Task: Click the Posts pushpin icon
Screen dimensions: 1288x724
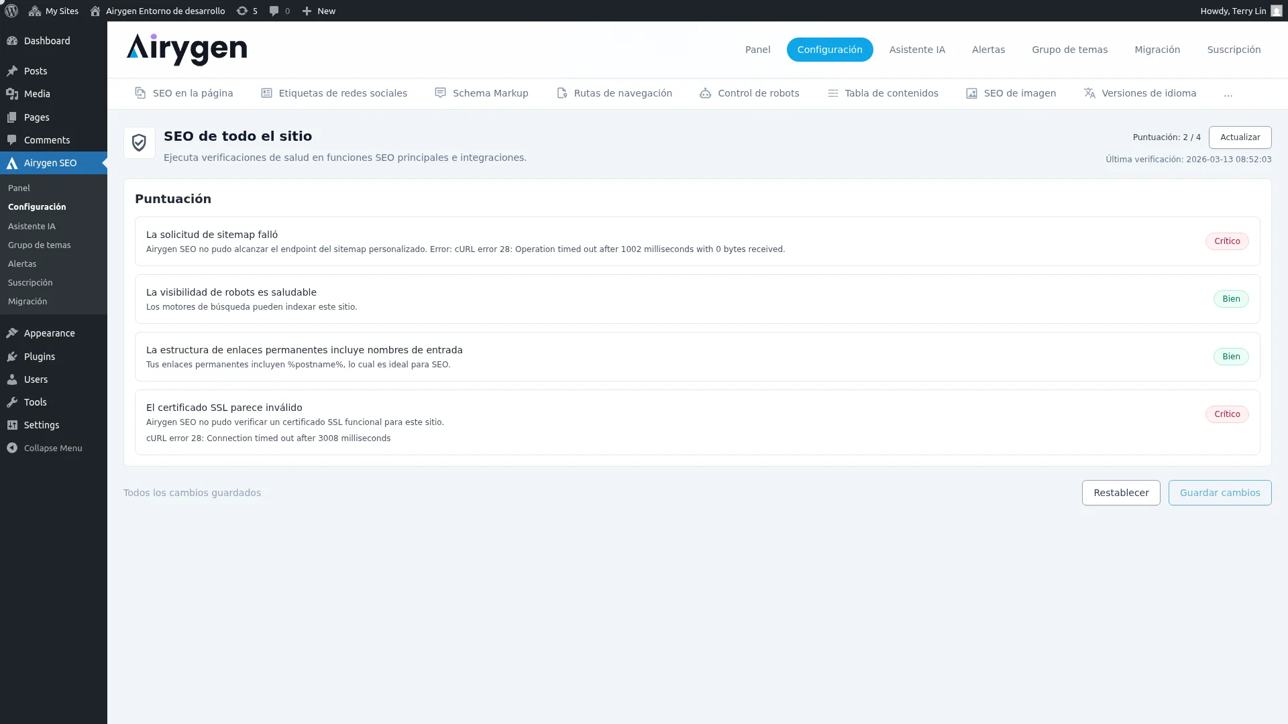Action: [12, 71]
